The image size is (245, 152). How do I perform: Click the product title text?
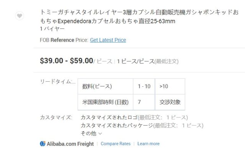pyautogui.click(x=139, y=17)
